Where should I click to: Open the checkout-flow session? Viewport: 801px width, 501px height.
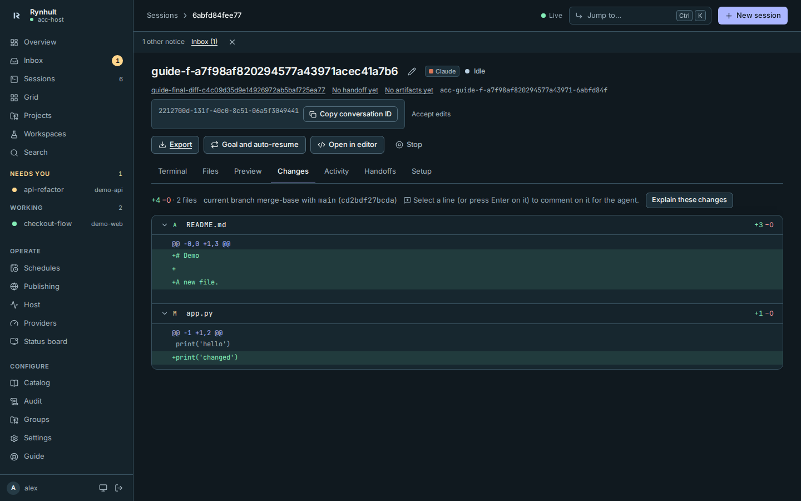click(x=67, y=224)
